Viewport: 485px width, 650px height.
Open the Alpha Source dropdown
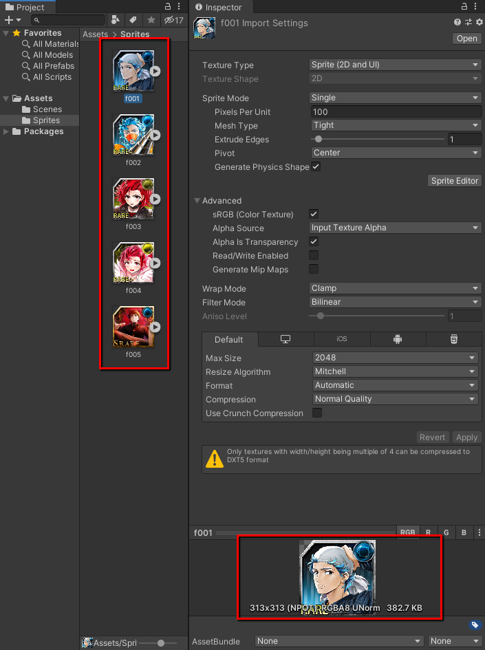pos(396,228)
